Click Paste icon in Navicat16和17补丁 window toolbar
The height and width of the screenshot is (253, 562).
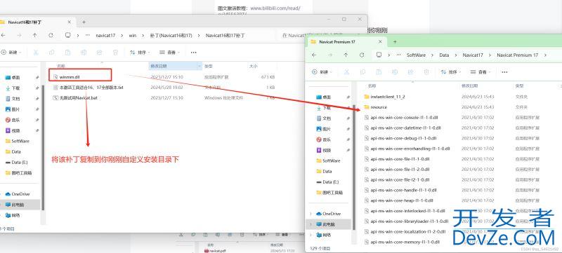(x=67, y=52)
